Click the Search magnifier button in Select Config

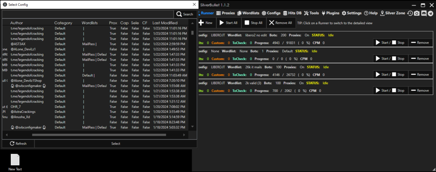185,14
